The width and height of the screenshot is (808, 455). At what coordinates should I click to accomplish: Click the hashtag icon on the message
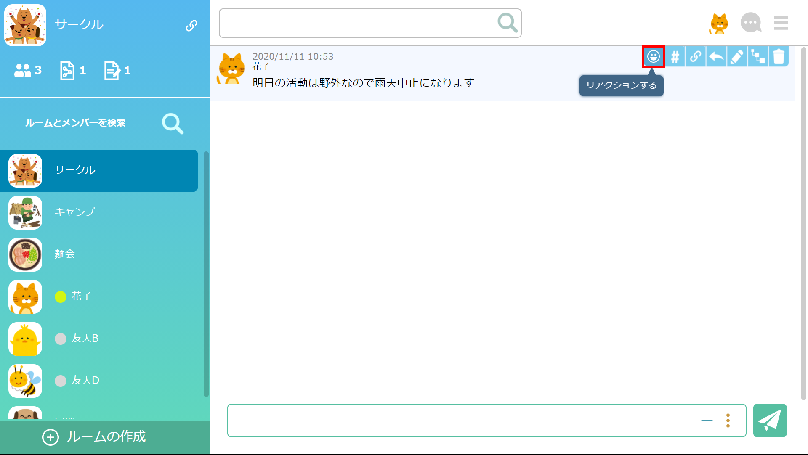pos(675,56)
